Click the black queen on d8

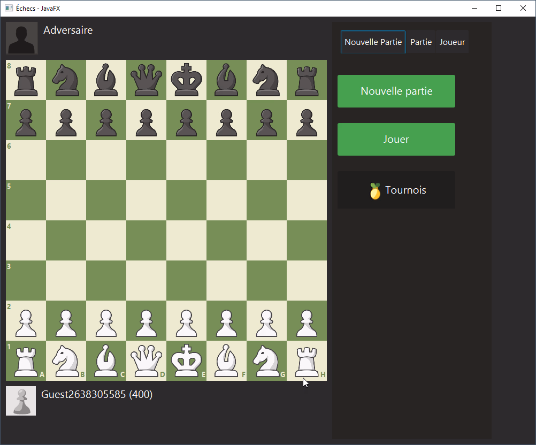coord(146,80)
